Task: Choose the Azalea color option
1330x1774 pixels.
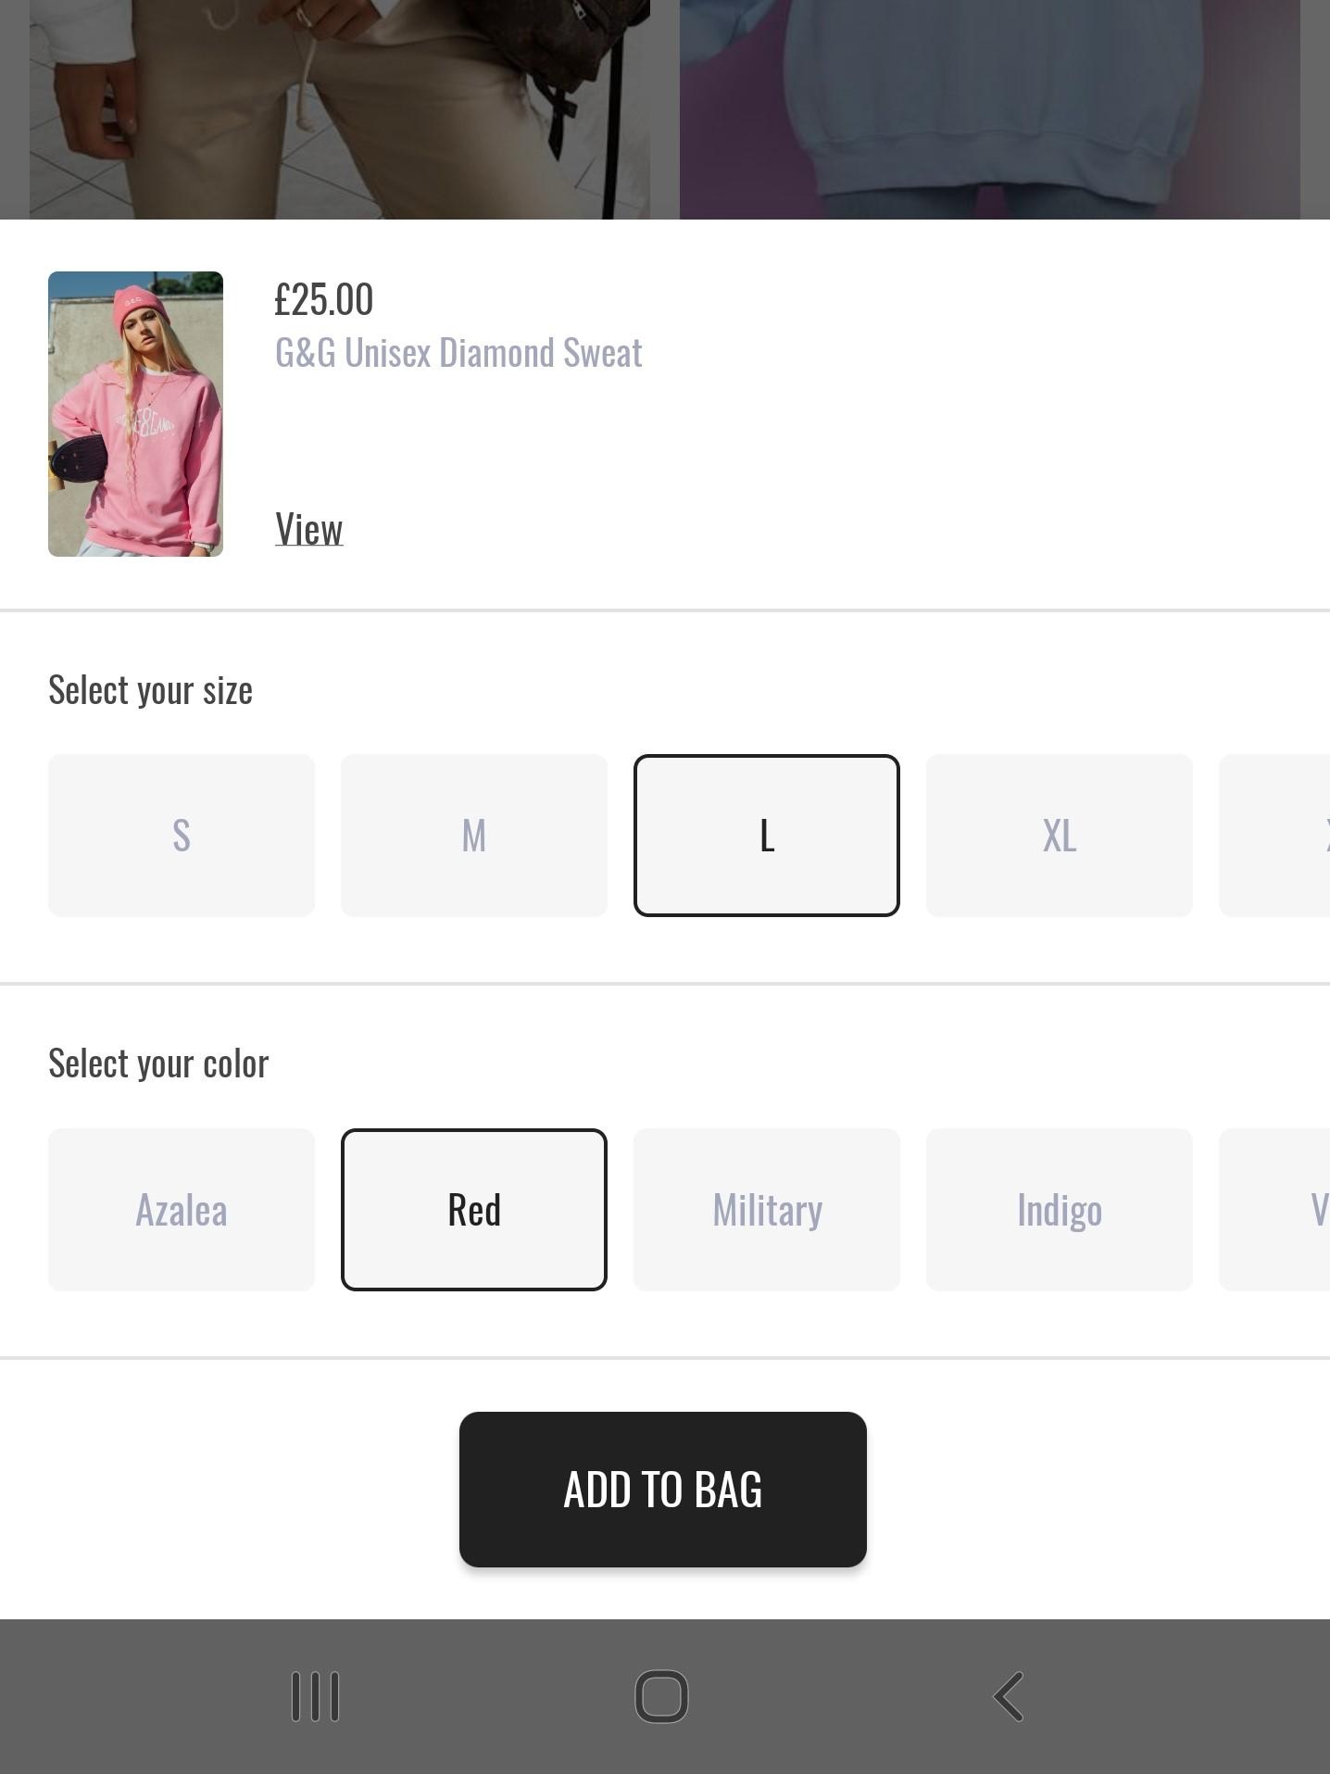Action: click(x=182, y=1210)
